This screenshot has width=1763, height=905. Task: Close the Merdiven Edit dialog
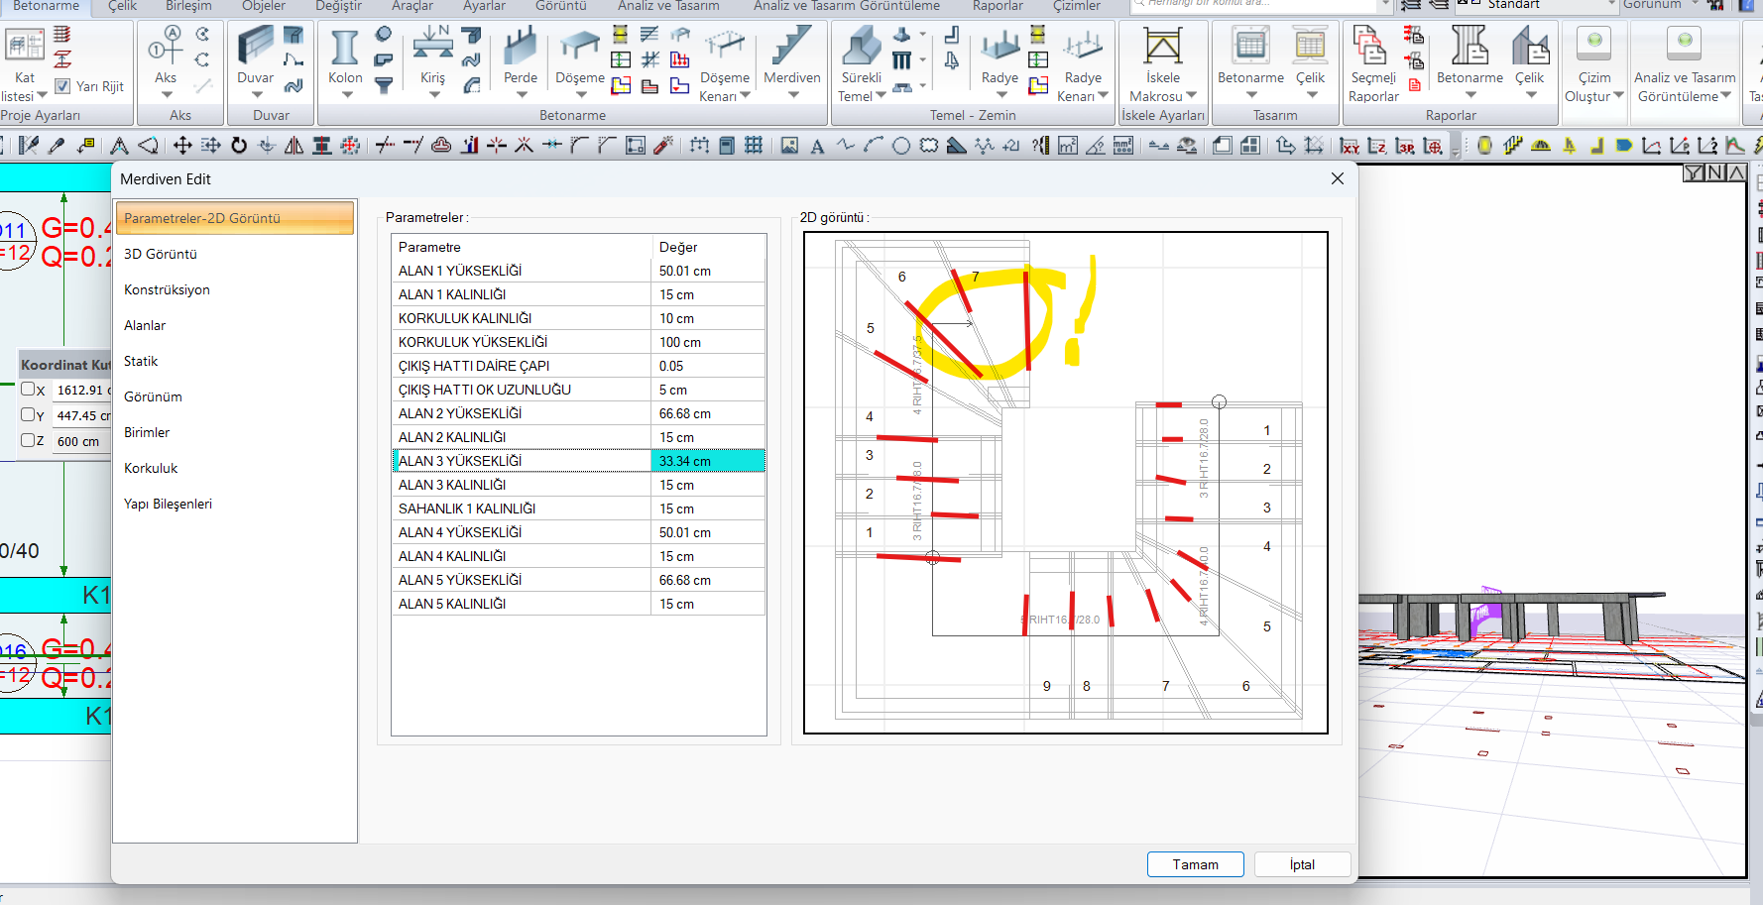(1338, 178)
